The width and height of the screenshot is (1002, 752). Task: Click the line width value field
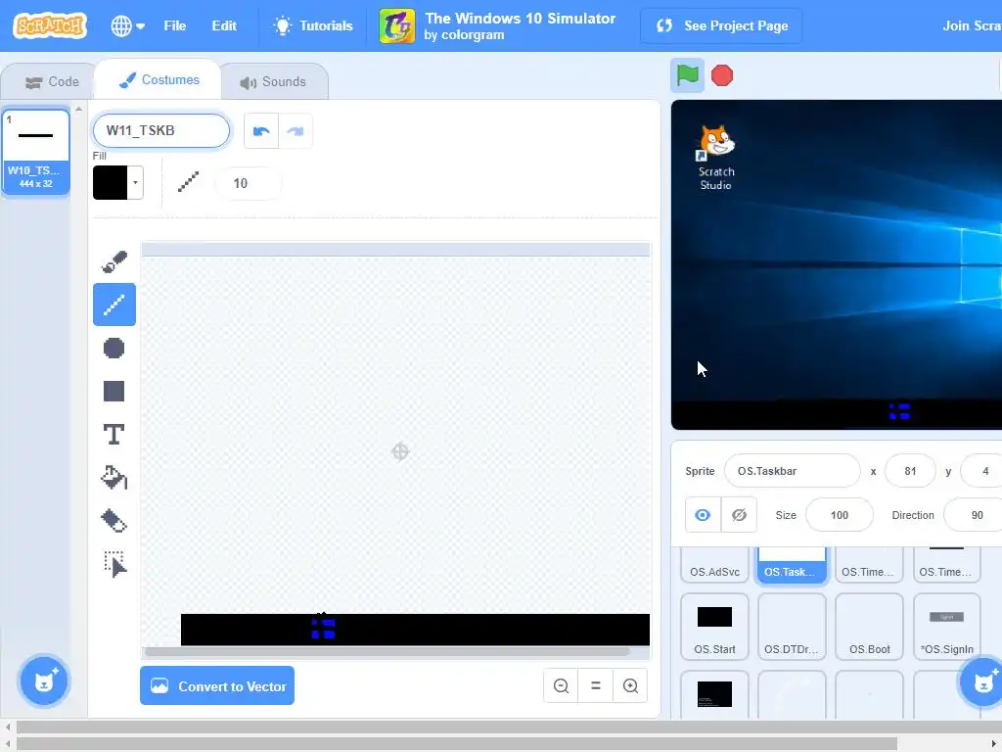pos(248,183)
